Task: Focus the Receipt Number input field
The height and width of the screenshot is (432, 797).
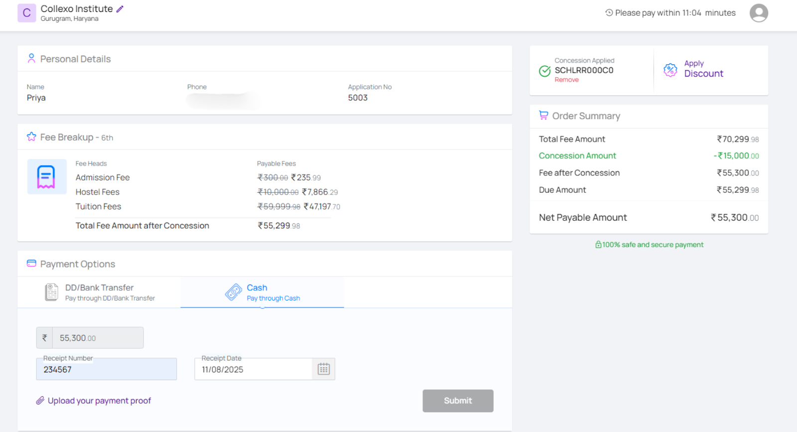Action: (x=106, y=370)
